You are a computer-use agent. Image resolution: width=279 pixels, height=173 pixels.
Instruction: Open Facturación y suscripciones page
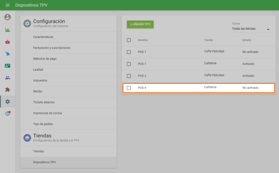click(x=52, y=48)
